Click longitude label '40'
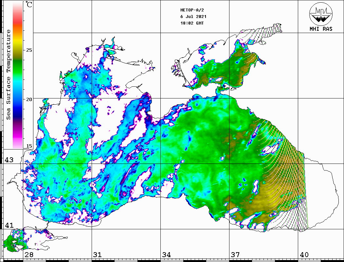This screenshot has width=344, height=262. point(304,255)
